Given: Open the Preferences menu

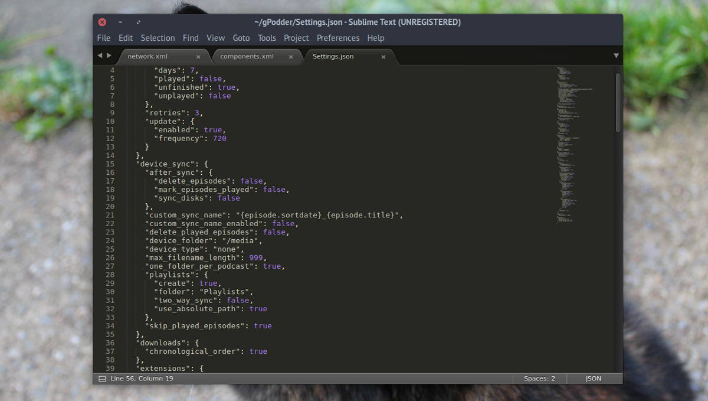Looking at the screenshot, I should tap(337, 38).
